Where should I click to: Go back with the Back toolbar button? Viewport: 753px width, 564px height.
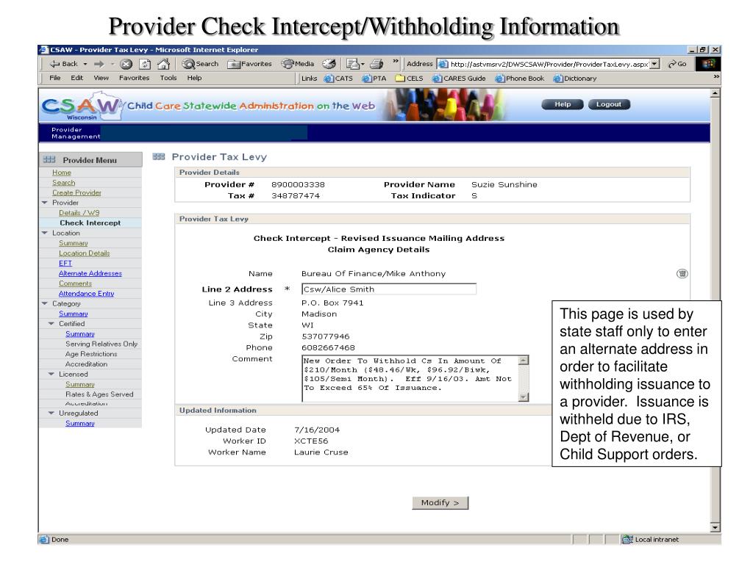(64, 64)
